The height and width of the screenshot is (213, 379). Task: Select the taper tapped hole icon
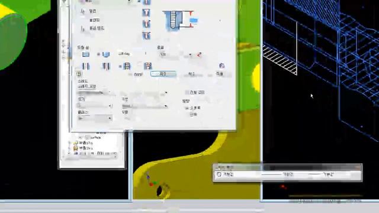point(147,66)
